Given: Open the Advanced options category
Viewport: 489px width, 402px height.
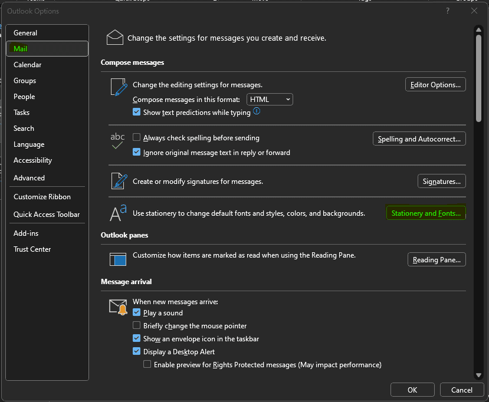Looking at the screenshot, I should click(x=47, y=177).
